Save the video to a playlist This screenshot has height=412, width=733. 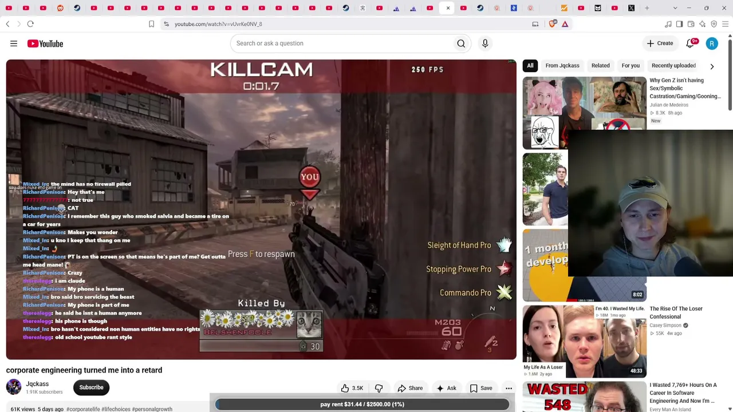[481, 388]
